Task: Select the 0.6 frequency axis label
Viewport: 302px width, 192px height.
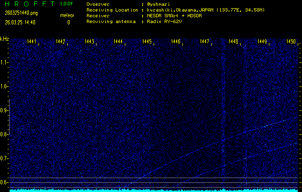Action: point(4,182)
